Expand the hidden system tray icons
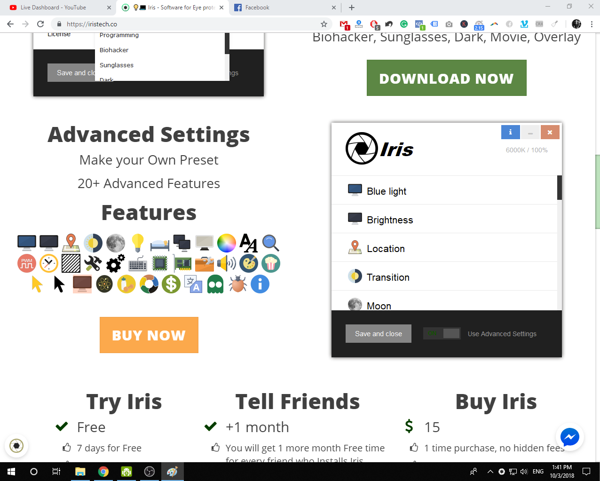 pos(490,472)
